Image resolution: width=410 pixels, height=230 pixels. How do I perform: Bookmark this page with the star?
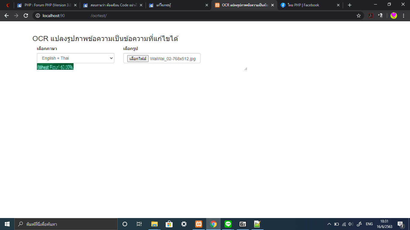coord(359,16)
